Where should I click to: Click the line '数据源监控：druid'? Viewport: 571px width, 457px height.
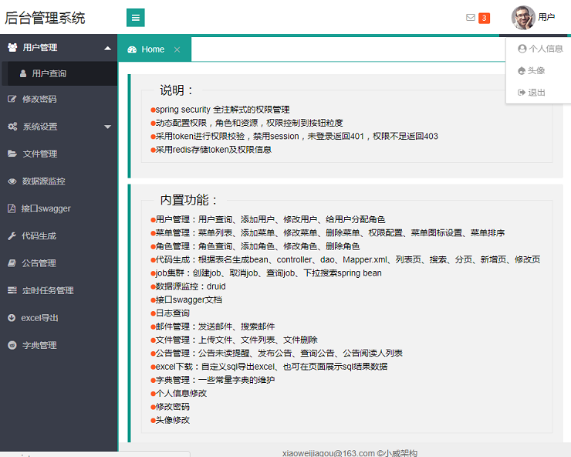click(191, 286)
